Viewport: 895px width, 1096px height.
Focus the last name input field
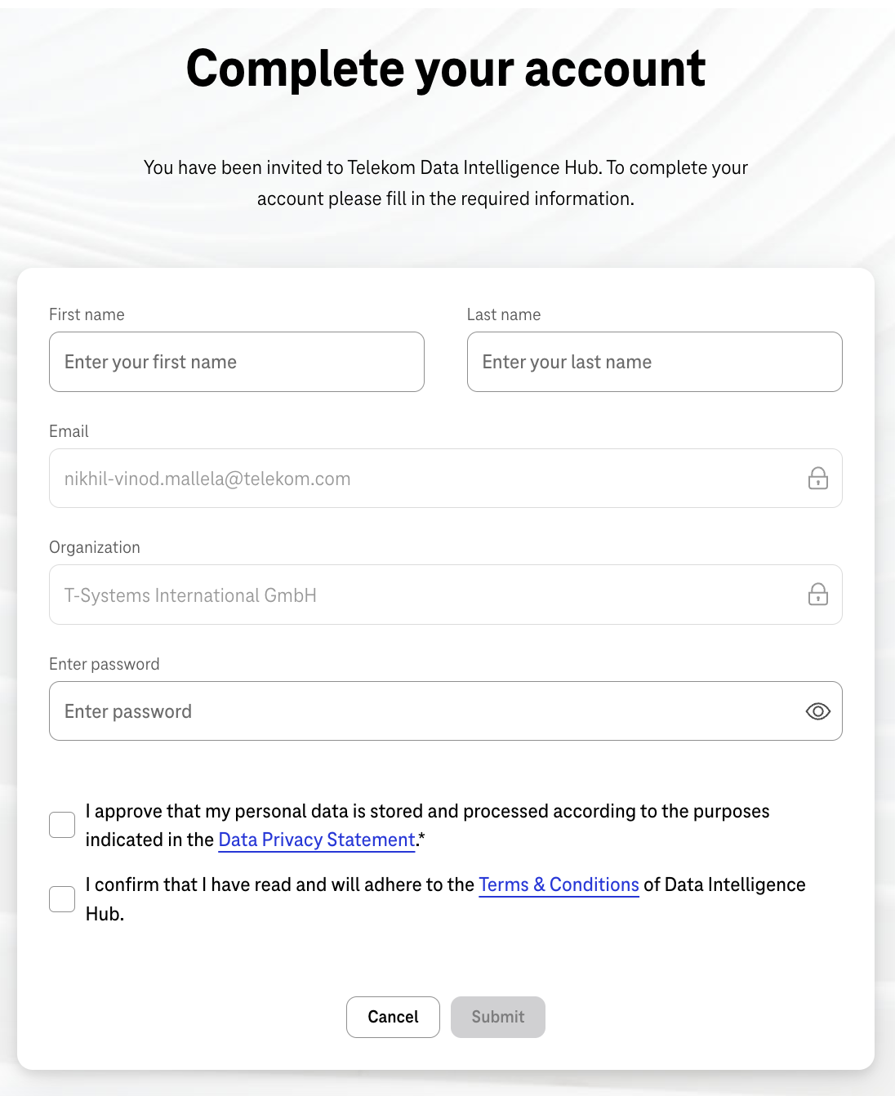pyautogui.click(x=655, y=362)
